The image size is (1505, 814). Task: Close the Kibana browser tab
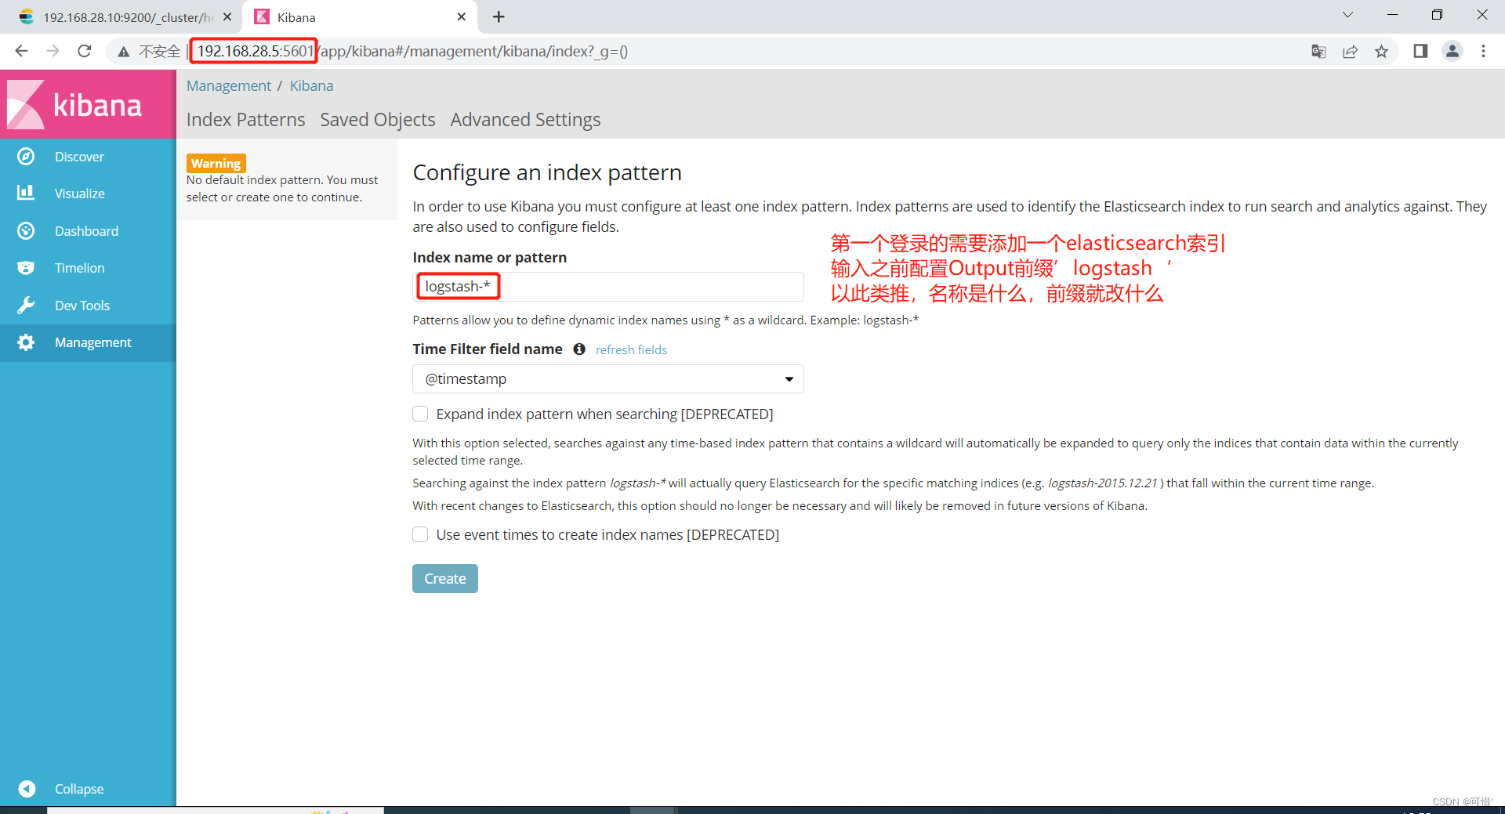(x=462, y=16)
